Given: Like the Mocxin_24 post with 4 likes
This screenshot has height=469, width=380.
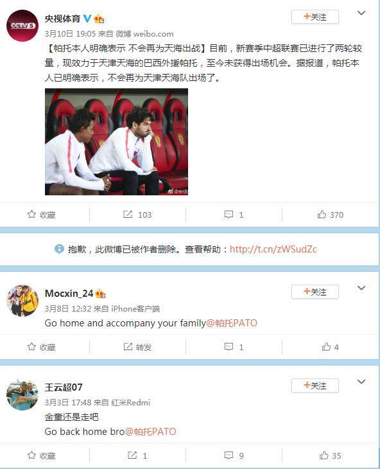Looking at the screenshot, I should point(331,347).
